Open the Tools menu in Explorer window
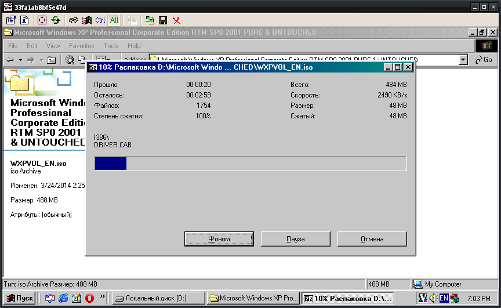Viewport: 501px width, 308px height. coord(111,46)
